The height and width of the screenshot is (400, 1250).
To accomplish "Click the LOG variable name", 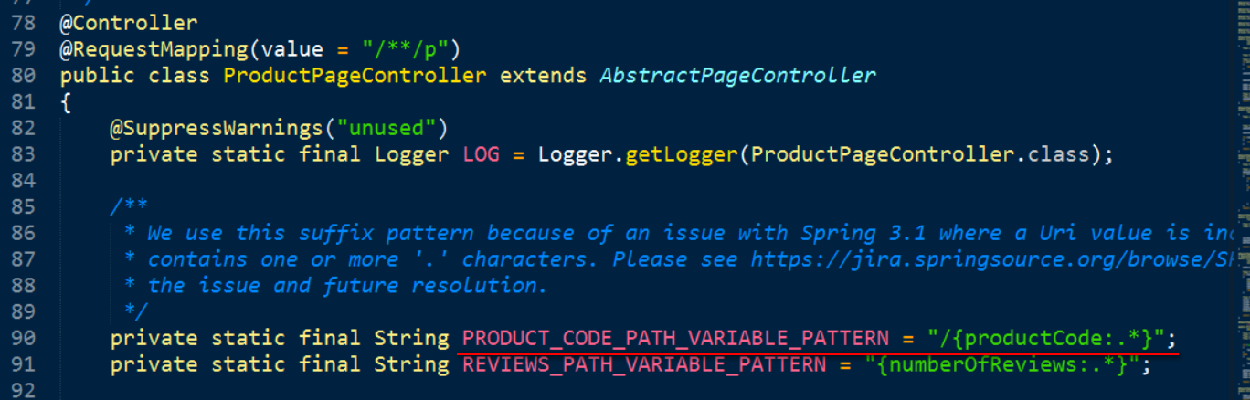I will point(482,154).
